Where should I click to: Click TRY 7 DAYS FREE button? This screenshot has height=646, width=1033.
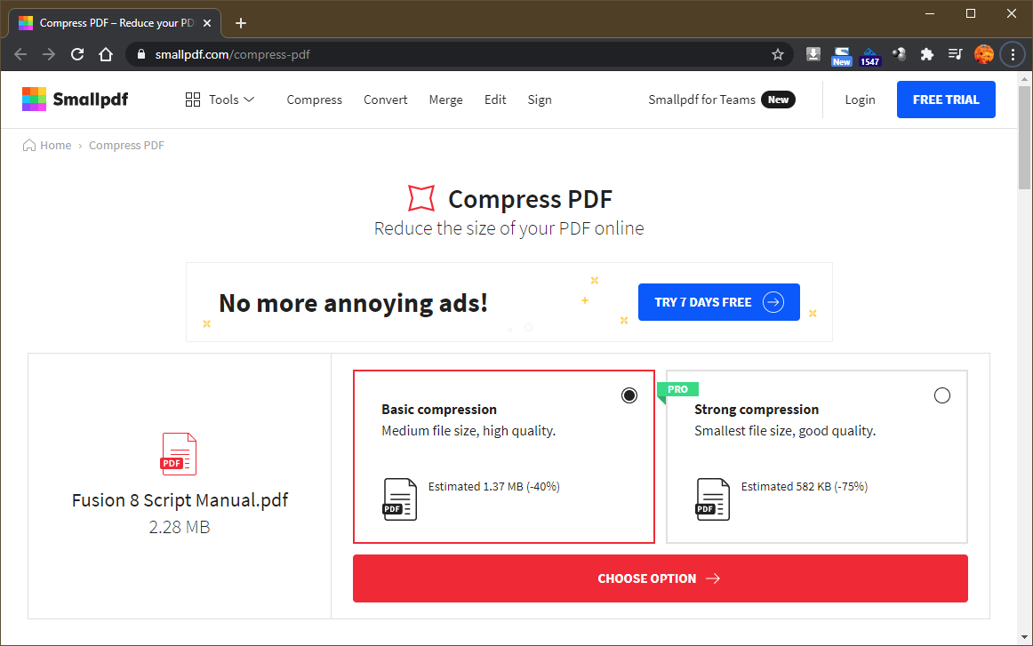719,302
